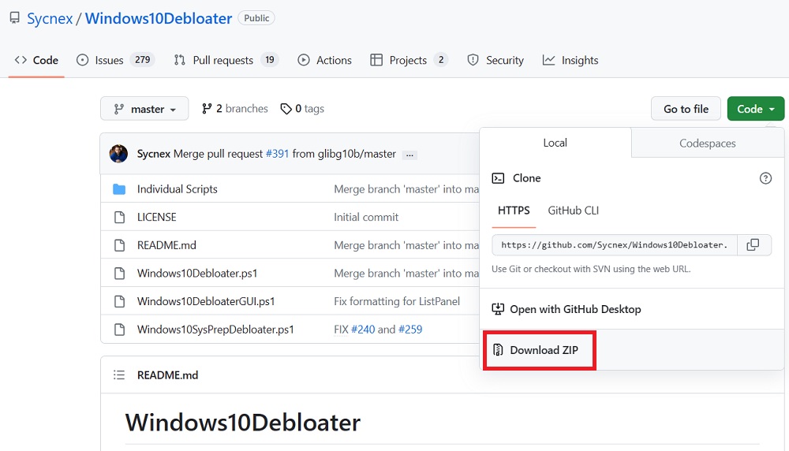
Task: Click the repository book icon beside Sycnex
Action: point(14,18)
